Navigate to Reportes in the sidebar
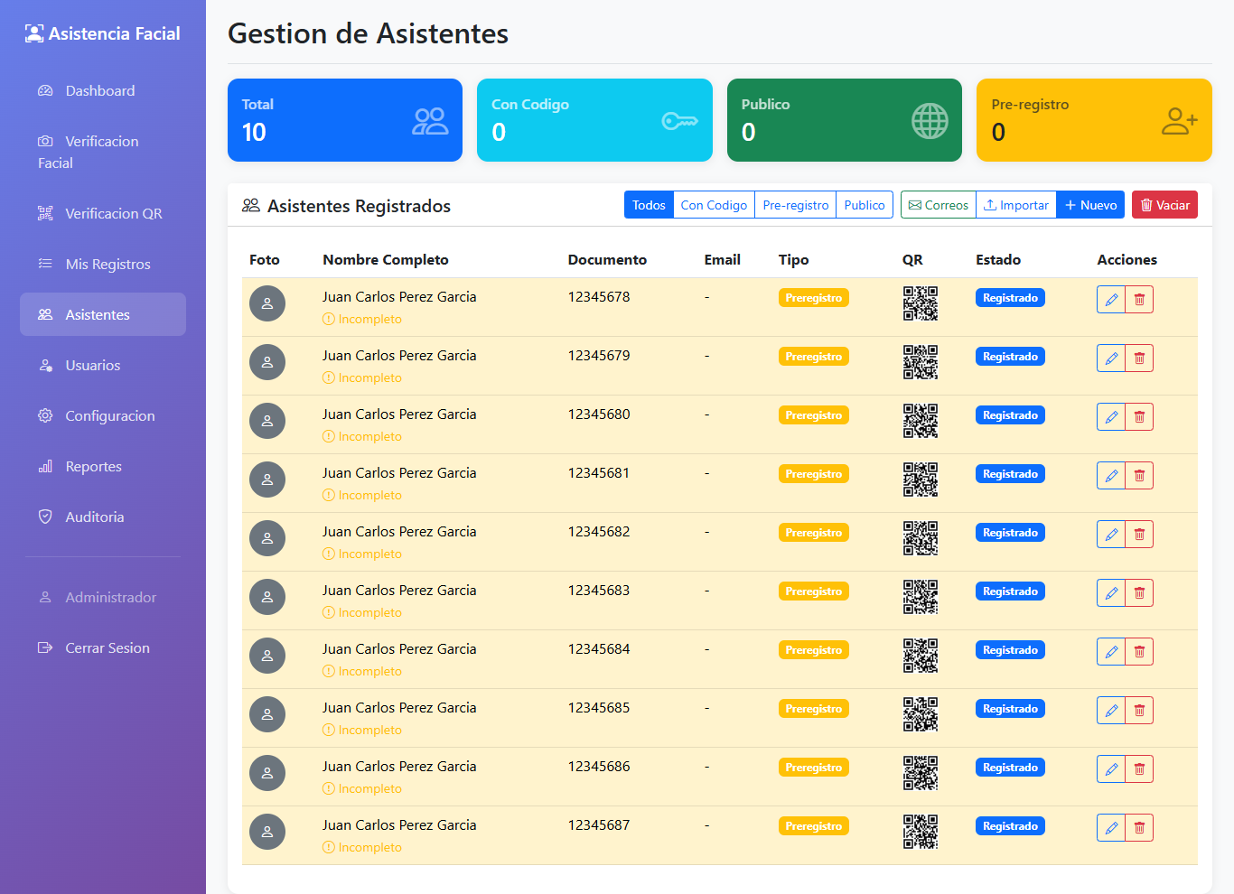 tap(93, 467)
